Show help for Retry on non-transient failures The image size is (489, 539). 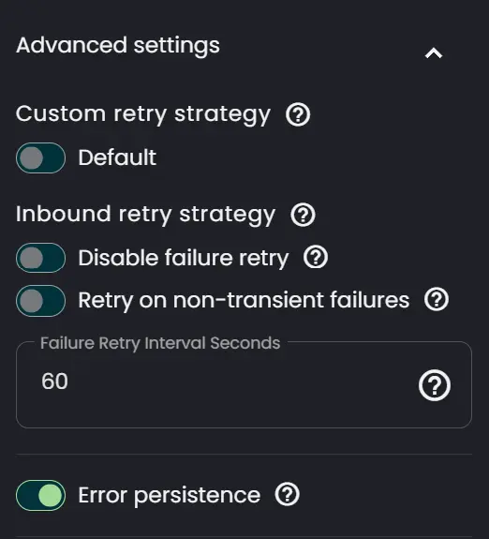click(437, 299)
